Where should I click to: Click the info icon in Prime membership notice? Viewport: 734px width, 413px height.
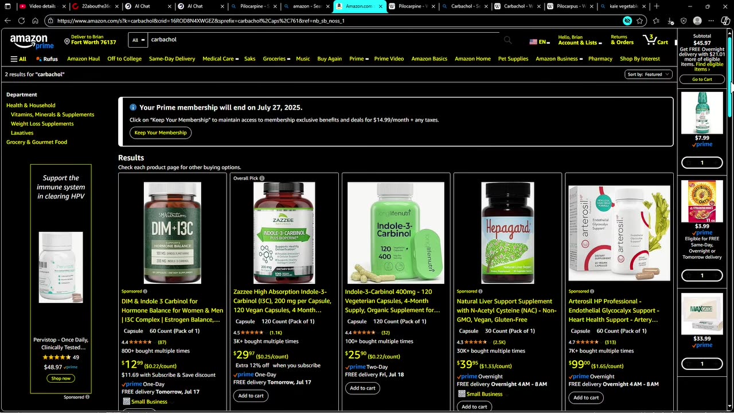(x=133, y=107)
